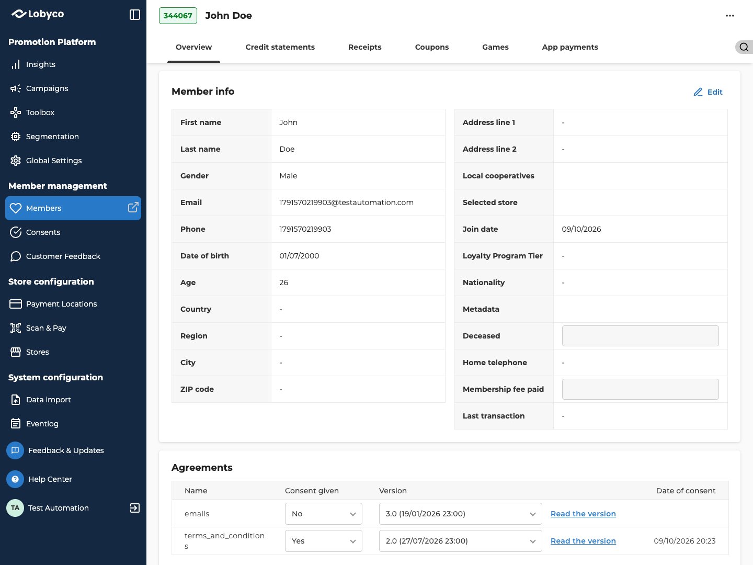The height and width of the screenshot is (565, 753).
Task: Click the Feedback & Updates icon
Action: pos(15,450)
